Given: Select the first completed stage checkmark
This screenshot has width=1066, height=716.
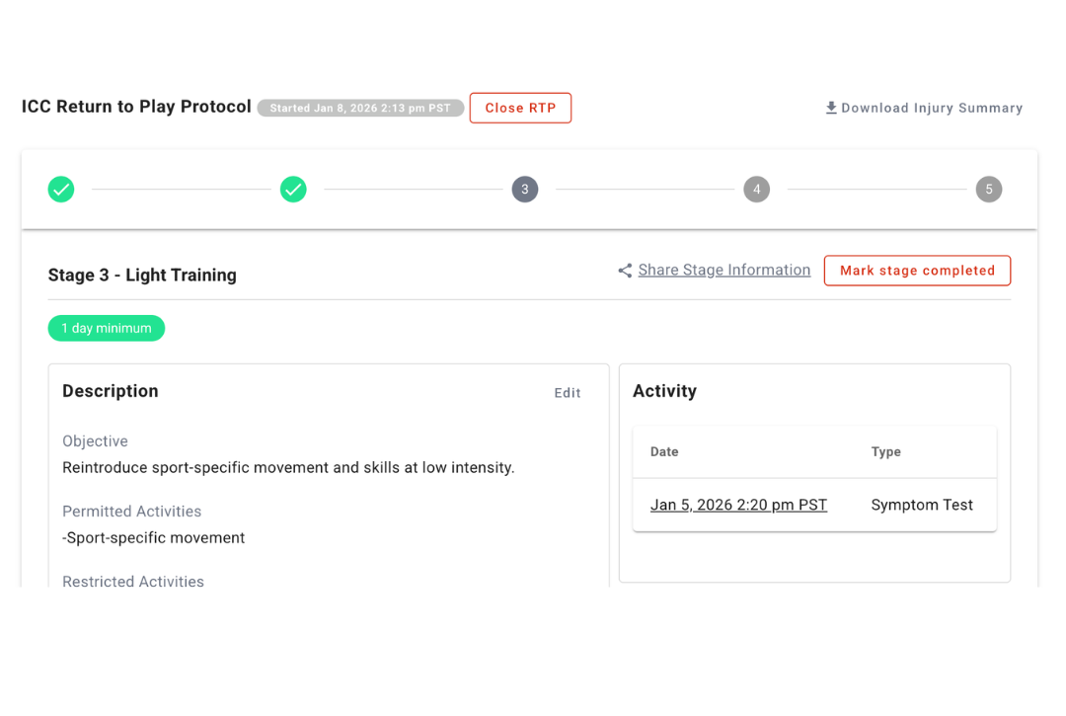Looking at the screenshot, I should pyautogui.click(x=61, y=190).
